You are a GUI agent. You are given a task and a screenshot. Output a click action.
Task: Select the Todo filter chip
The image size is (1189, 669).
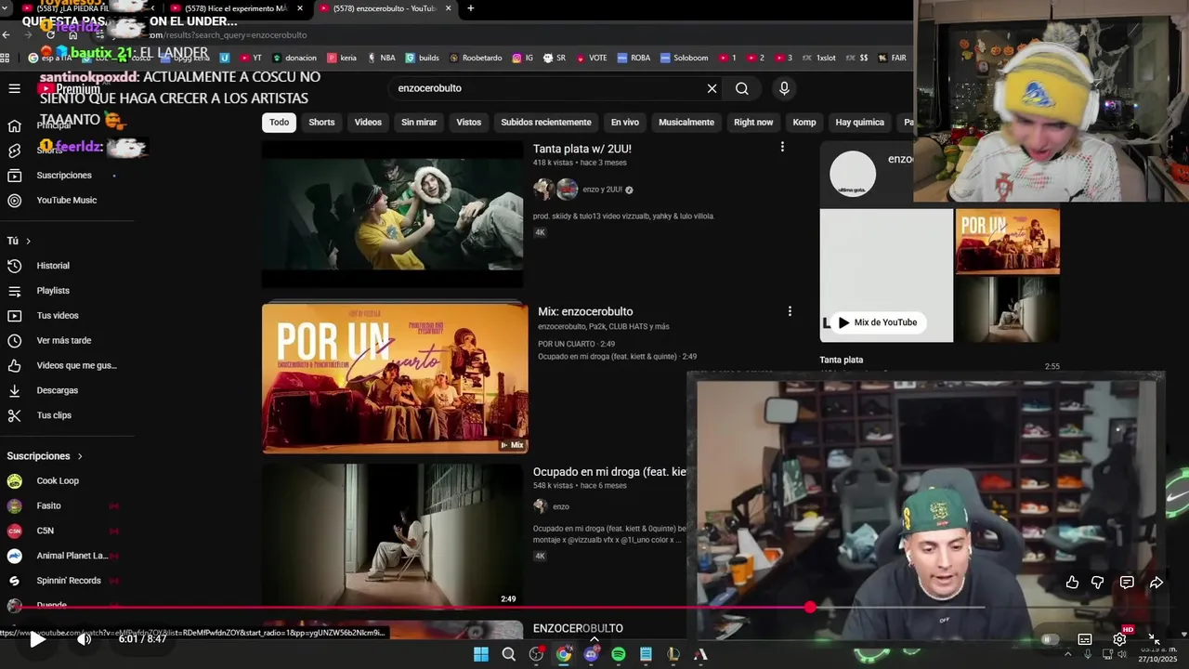click(279, 123)
